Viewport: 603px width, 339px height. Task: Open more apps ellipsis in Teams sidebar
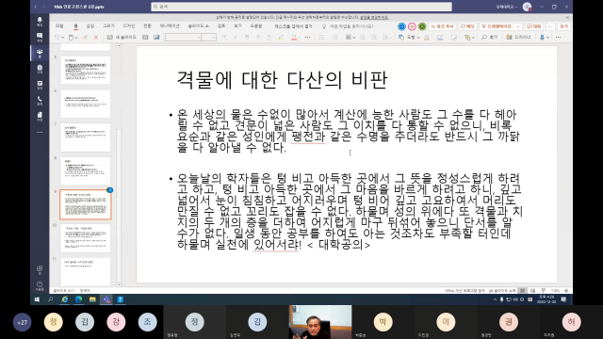point(40,132)
